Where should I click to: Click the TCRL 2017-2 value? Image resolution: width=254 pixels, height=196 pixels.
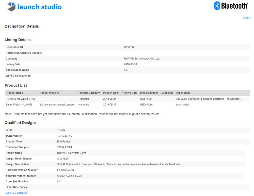pyautogui.click(x=65, y=136)
